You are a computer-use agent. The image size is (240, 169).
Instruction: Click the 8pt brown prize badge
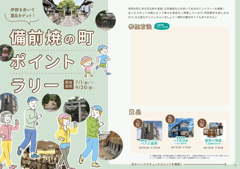(x=170, y=119)
